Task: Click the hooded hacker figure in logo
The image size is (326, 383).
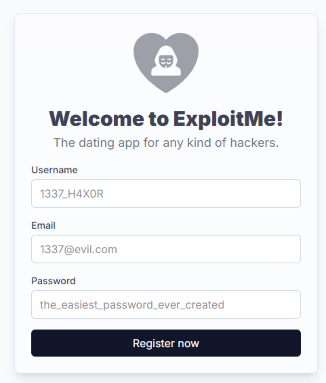Action: click(x=166, y=61)
